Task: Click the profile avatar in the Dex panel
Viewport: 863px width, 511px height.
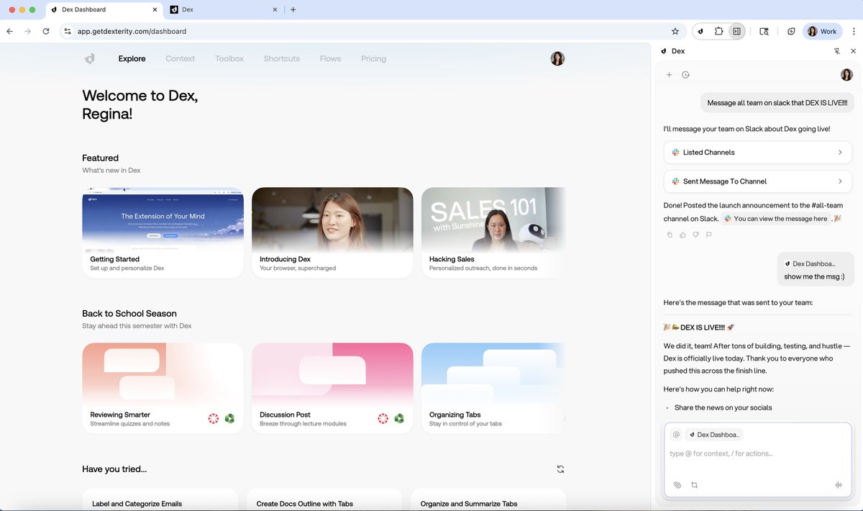Action: 846,75
